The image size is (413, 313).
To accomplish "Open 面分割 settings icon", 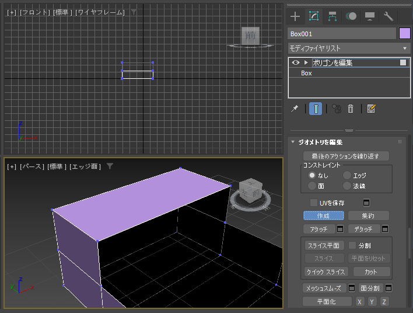I will coord(388,288).
